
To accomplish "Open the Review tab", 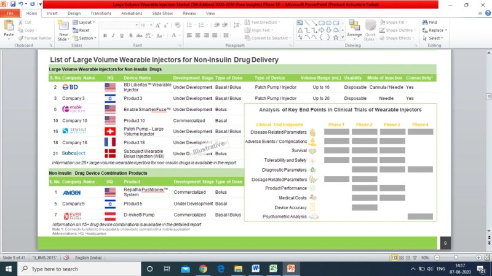I will 189,13.
